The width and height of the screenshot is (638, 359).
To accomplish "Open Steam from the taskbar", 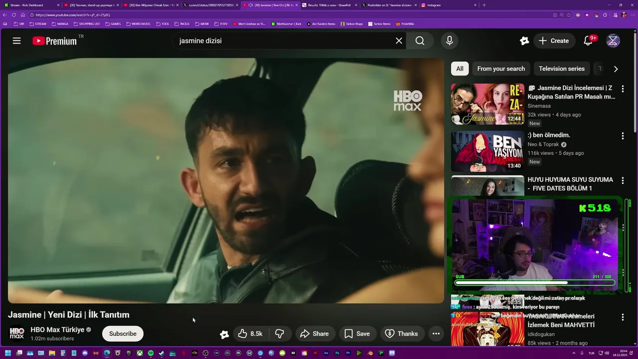I will click(x=161, y=354).
